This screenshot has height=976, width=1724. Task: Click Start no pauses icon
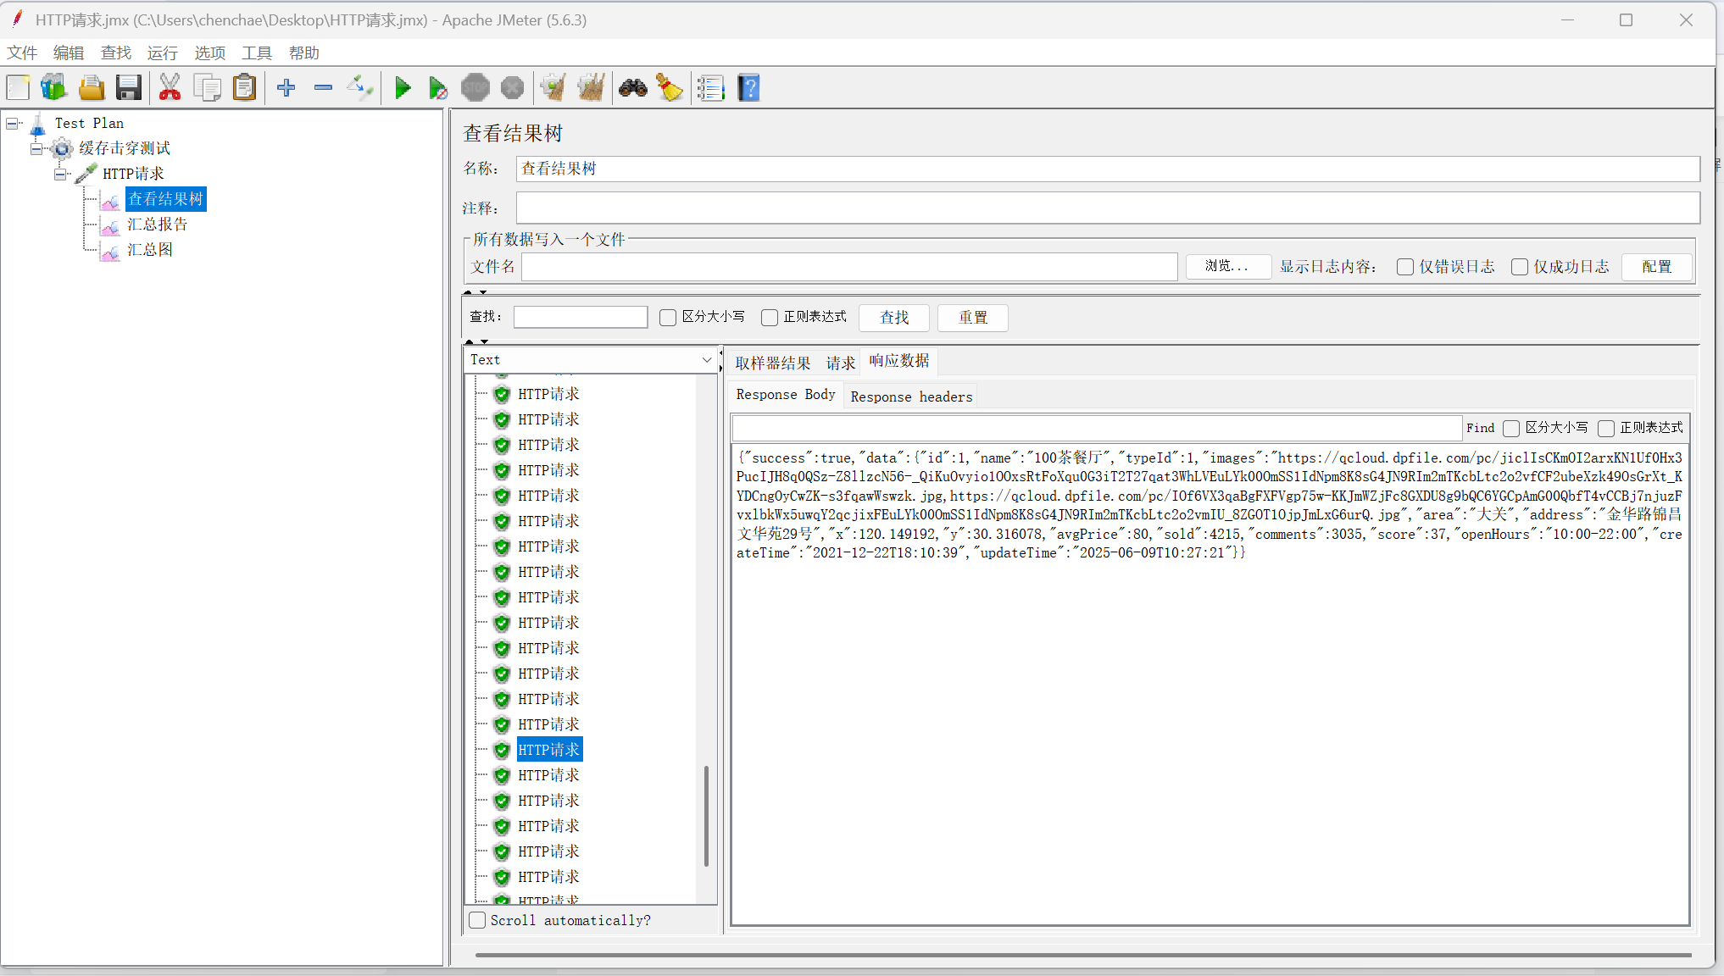[437, 87]
